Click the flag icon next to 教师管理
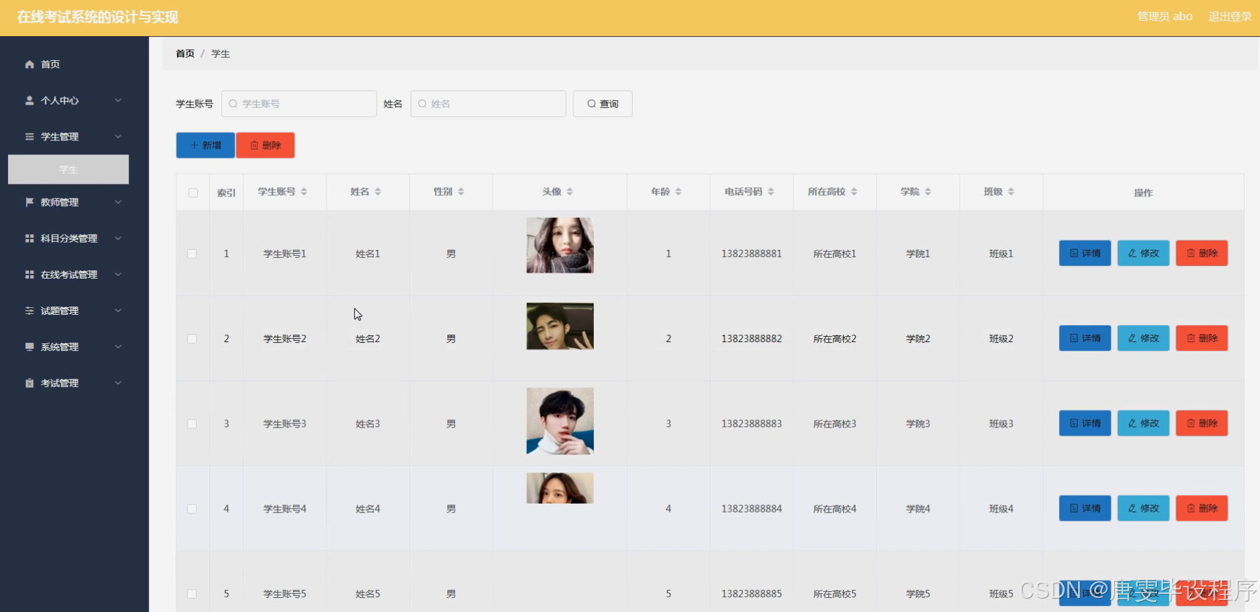 click(x=29, y=202)
